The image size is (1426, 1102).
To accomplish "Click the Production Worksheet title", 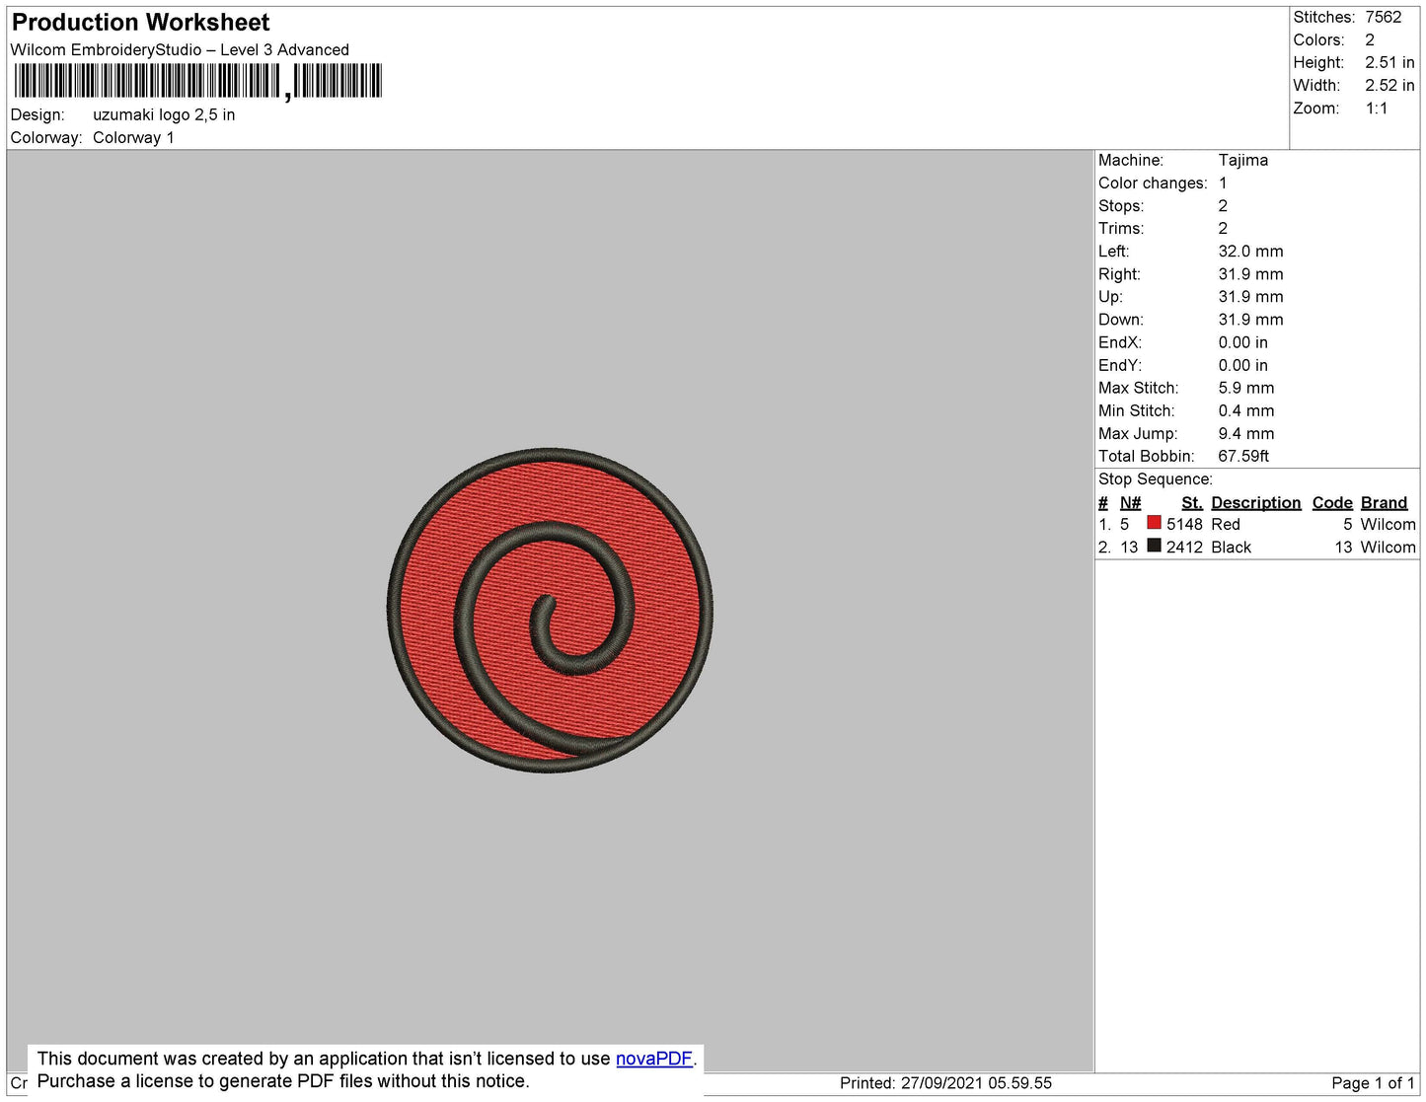I will 140,22.
